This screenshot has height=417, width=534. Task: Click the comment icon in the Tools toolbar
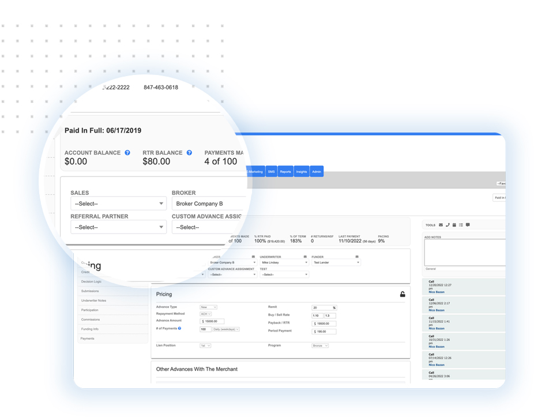click(x=467, y=226)
